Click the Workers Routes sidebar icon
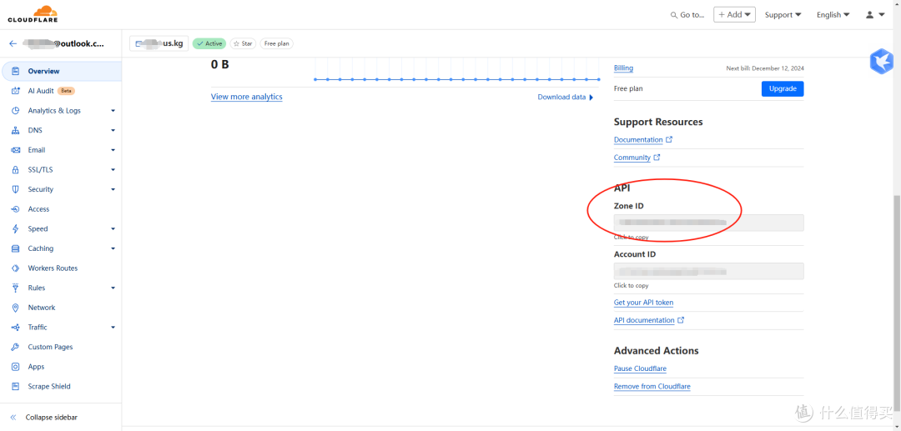This screenshot has width=901, height=431. (16, 268)
